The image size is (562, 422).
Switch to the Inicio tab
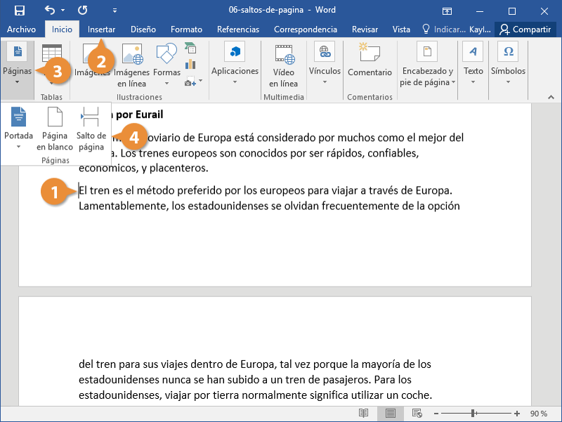(x=62, y=29)
